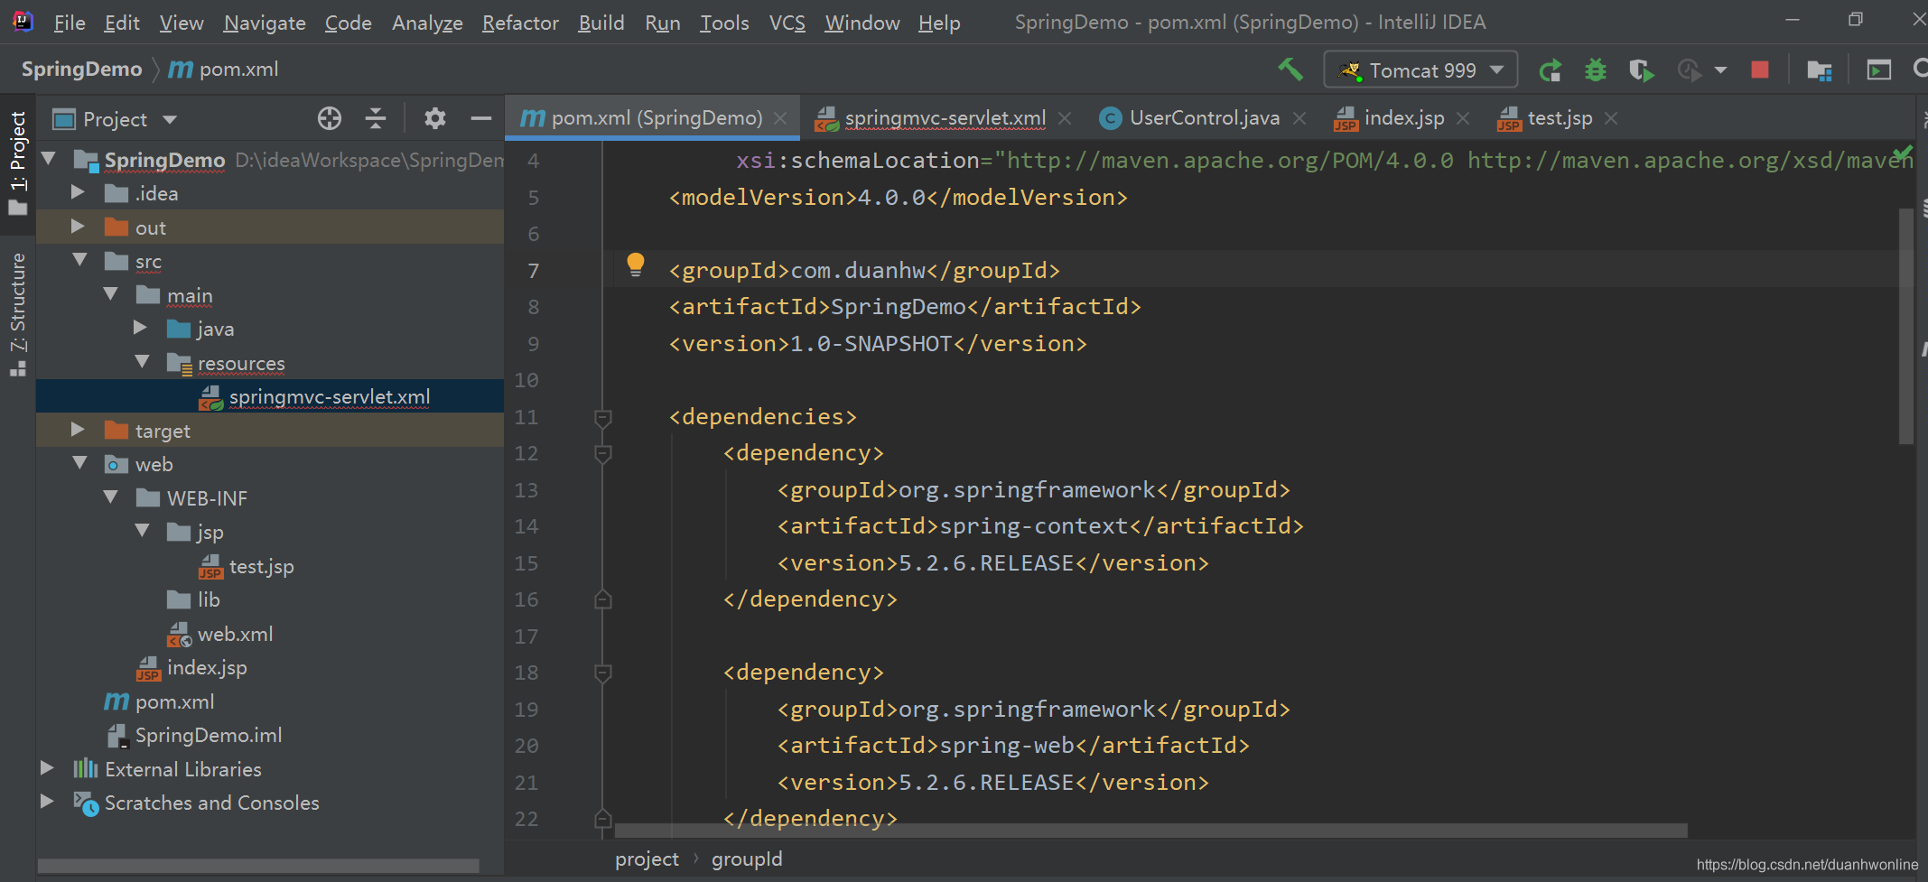Fold the dependency block at line 18
Viewport: 1928px width, 882px height.
603,673
